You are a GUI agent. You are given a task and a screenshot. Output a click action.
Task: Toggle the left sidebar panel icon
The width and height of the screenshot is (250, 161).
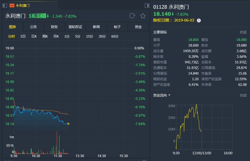click(x=5, y=5)
